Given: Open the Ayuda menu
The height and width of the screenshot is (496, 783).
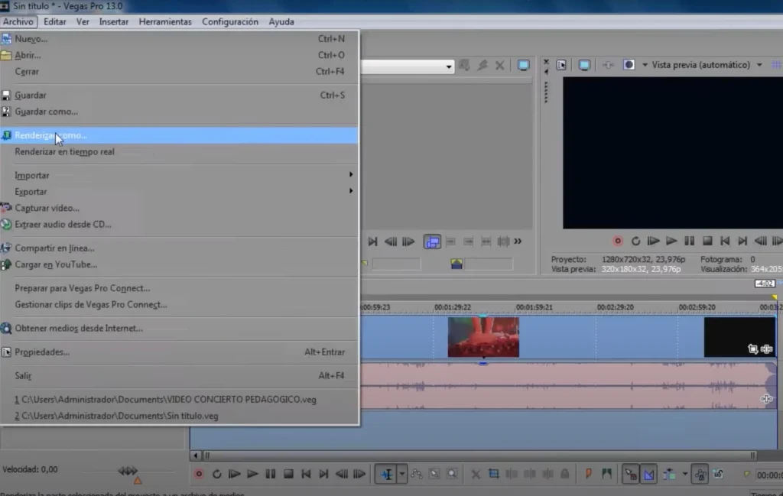Looking at the screenshot, I should [x=281, y=21].
